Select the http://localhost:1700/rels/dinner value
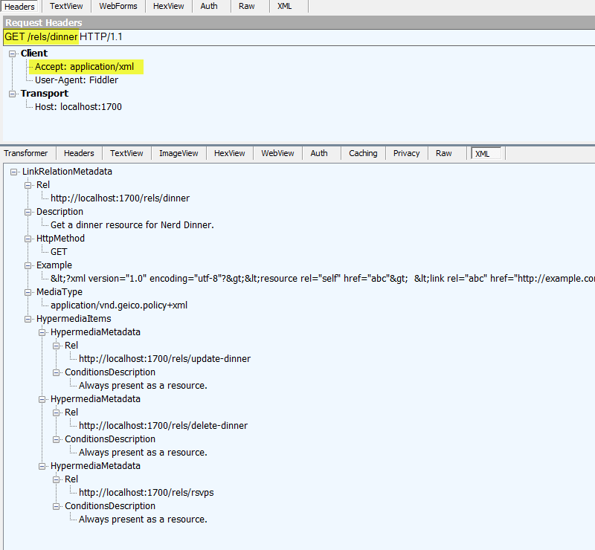This screenshot has height=550, width=595. pyautogui.click(x=120, y=198)
